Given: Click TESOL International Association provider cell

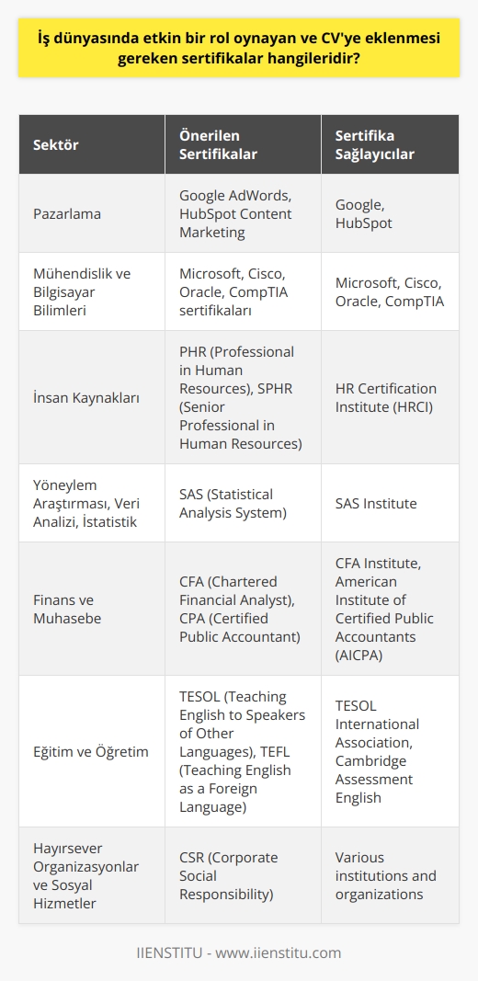Looking at the screenshot, I should (x=390, y=751).
